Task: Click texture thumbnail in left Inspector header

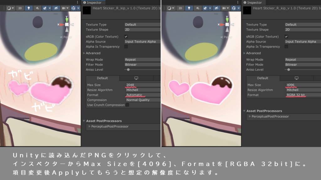Action: click(87, 10)
